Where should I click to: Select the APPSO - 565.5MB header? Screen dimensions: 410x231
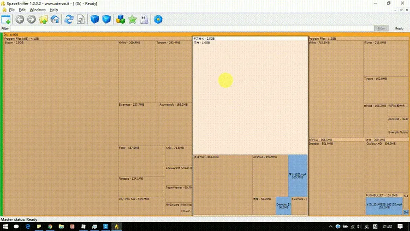pyautogui.click(x=336, y=140)
